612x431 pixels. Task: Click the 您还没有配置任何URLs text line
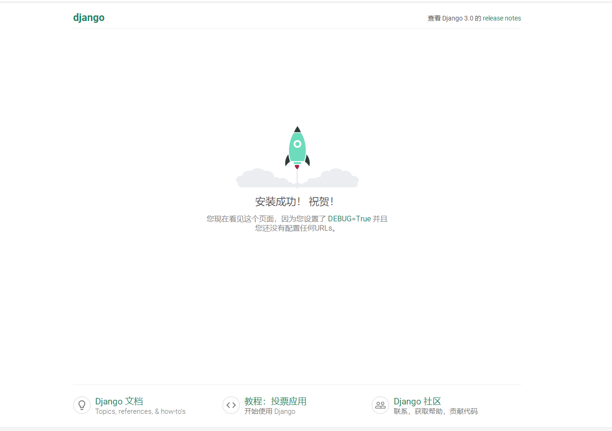point(296,228)
